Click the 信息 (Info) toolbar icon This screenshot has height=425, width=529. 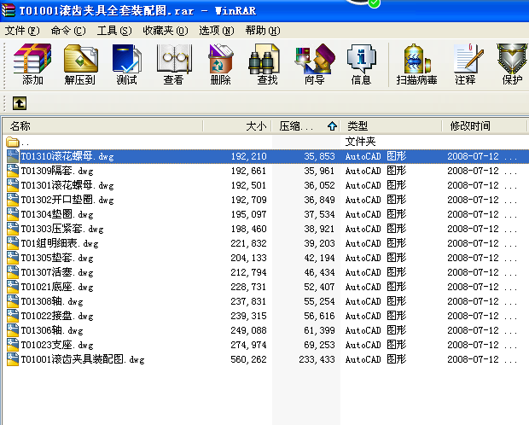(x=361, y=64)
